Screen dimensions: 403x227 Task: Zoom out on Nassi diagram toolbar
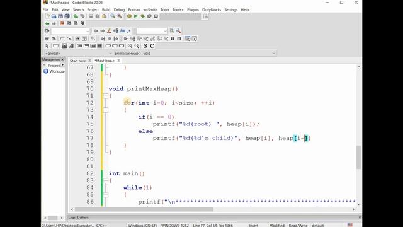click(137, 46)
